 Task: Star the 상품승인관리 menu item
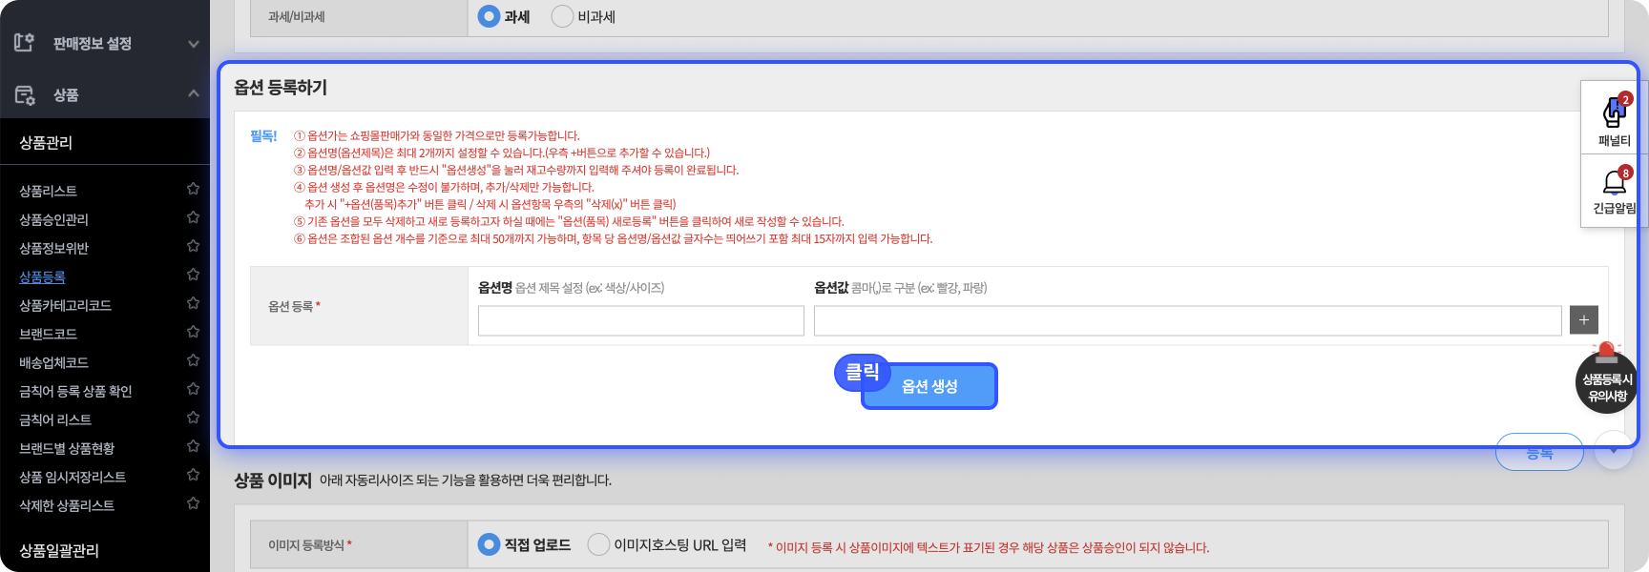193,218
